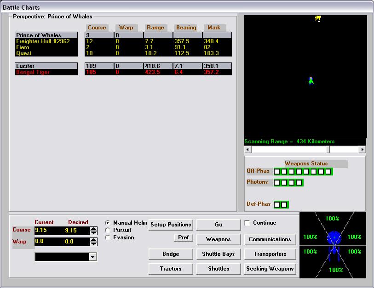Enable the Continue checkbox
374x288 pixels.
[247, 223]
